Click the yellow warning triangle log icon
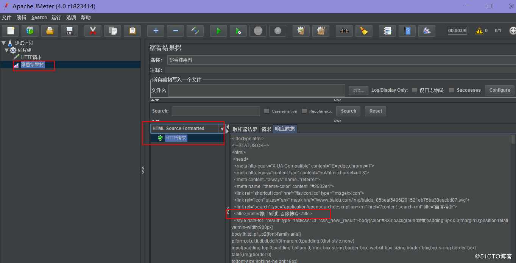 pos(479,31)
